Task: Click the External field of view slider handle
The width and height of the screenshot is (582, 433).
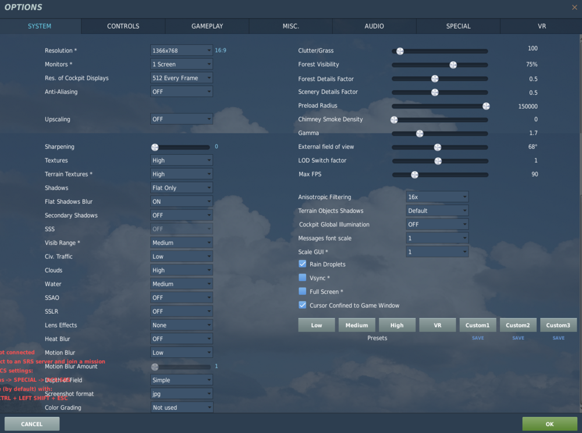Action: tap(438, 147)
